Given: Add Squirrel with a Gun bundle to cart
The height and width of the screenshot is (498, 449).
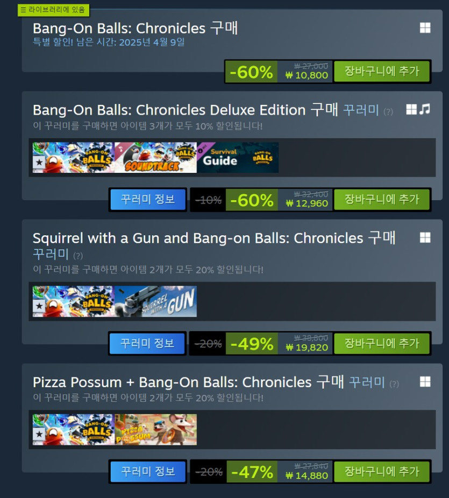Looking at the screenshot, I should click(x=382, y=343).
